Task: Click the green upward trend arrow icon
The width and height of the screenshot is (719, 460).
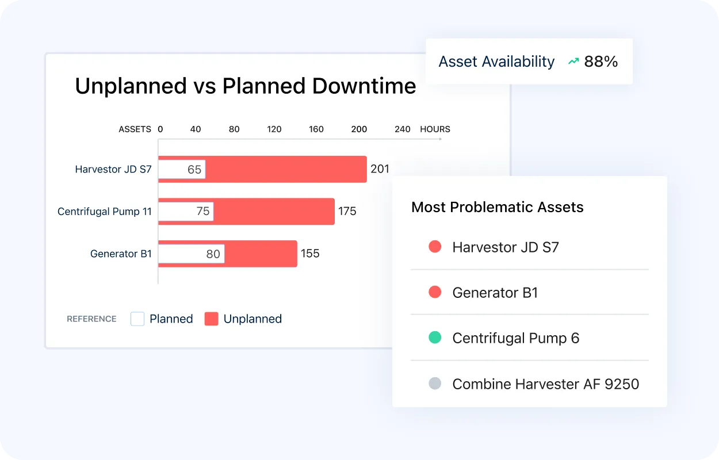Action: [573, 62]
